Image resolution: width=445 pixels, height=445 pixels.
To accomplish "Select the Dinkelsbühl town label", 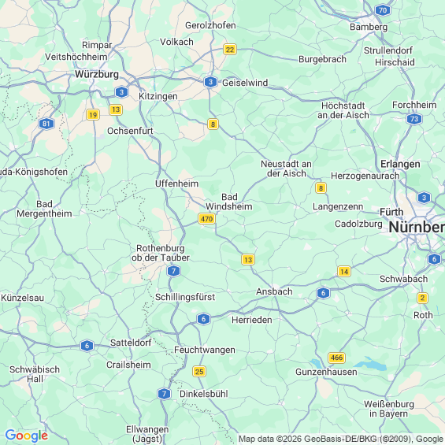I will pyautogui.click(x=204, y=394).
